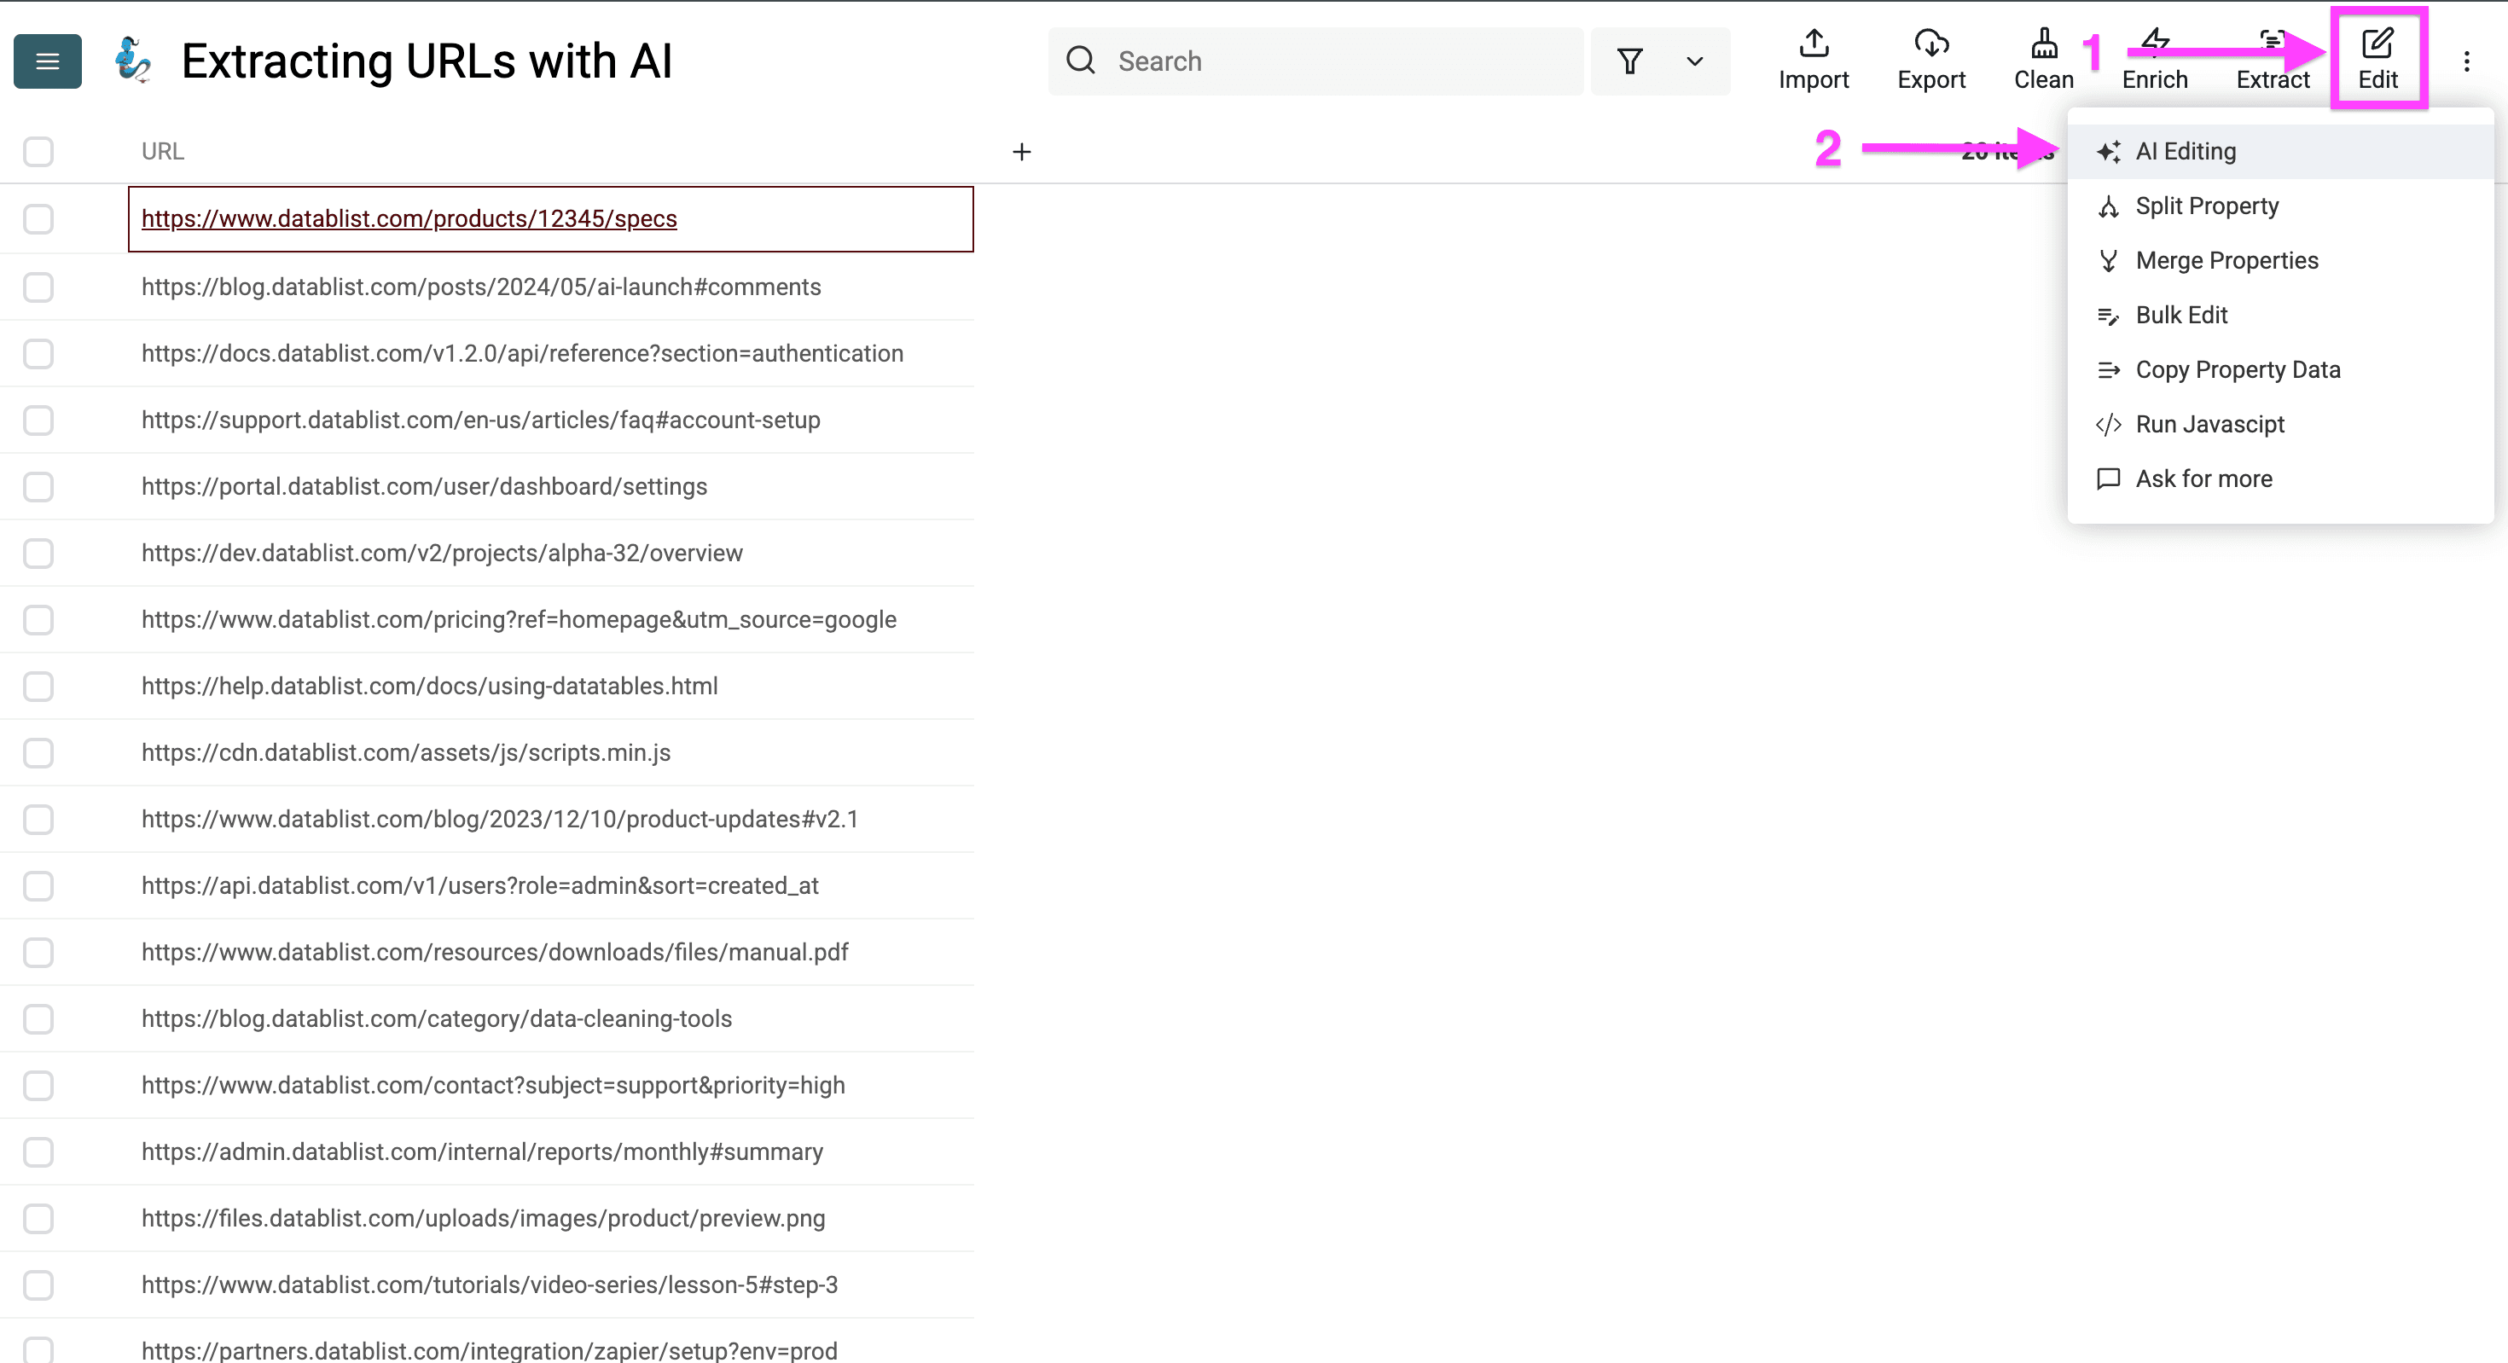Open the hamburger menu icon
Screen dimensions: 2508x1363
46,61
